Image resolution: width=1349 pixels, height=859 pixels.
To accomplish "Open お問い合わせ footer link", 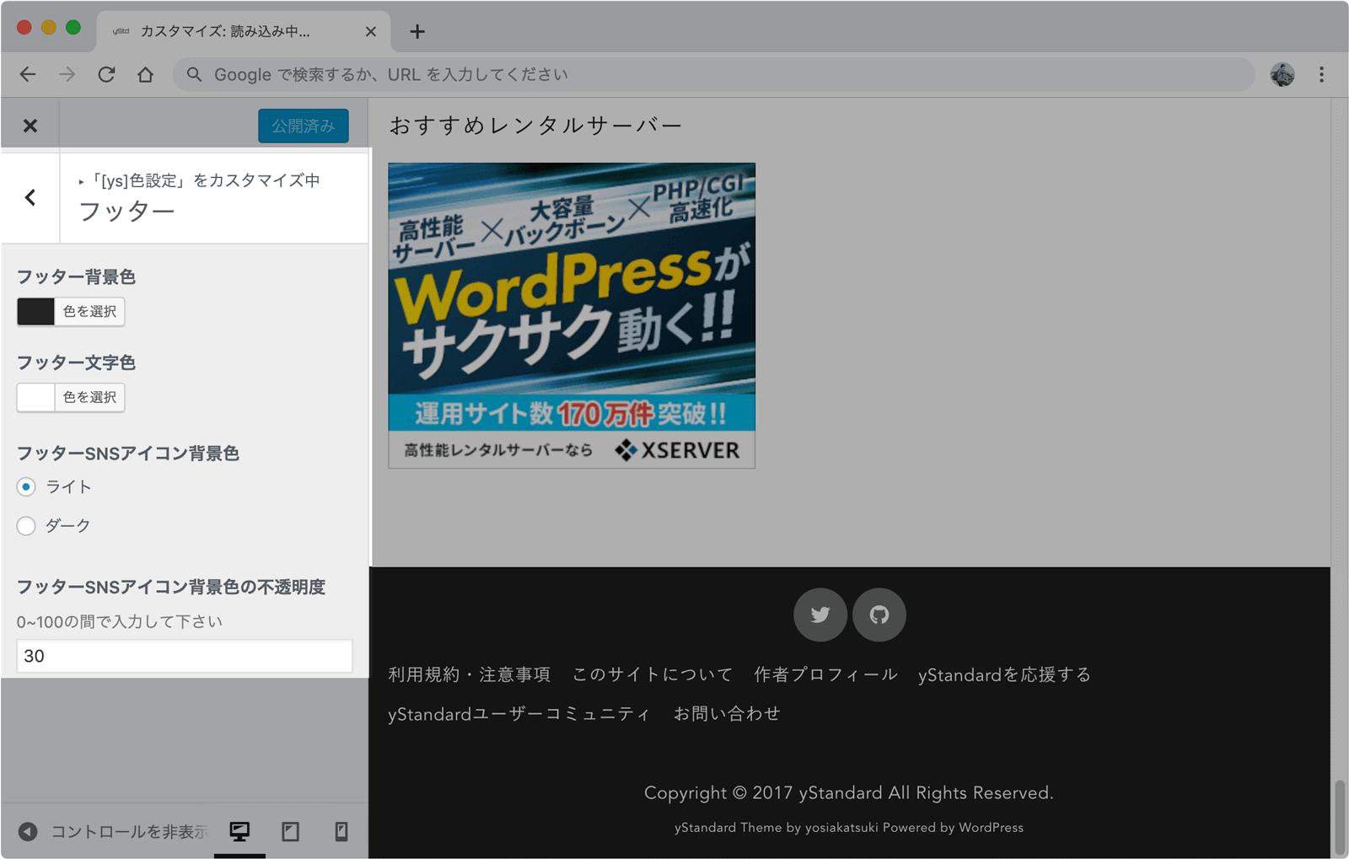I will click(727, 714).
